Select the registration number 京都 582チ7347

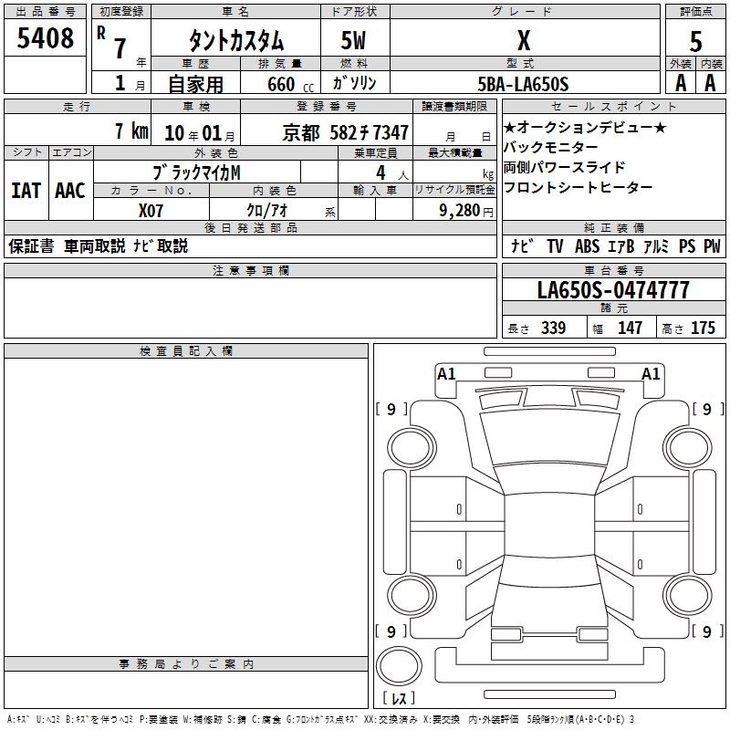coord(346,133)
